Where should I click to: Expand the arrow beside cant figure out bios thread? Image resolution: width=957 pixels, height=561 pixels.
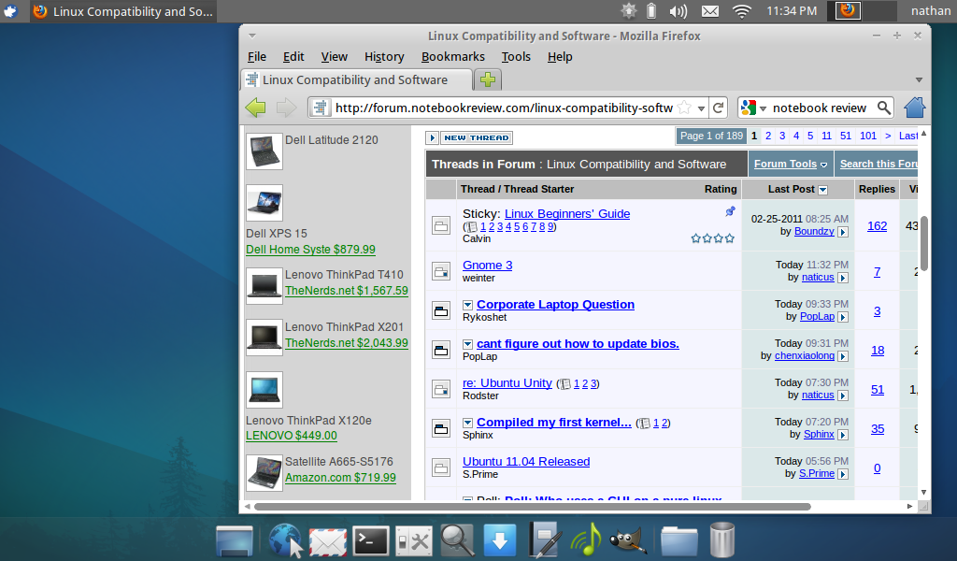[467, 344]
